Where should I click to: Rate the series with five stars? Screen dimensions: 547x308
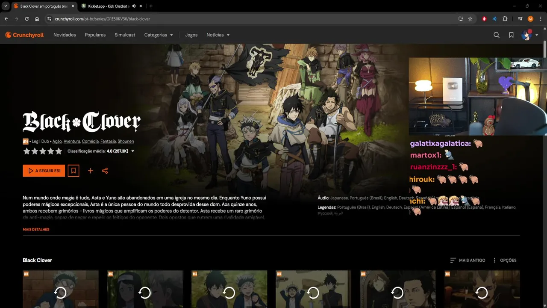(x=59, y=151)
